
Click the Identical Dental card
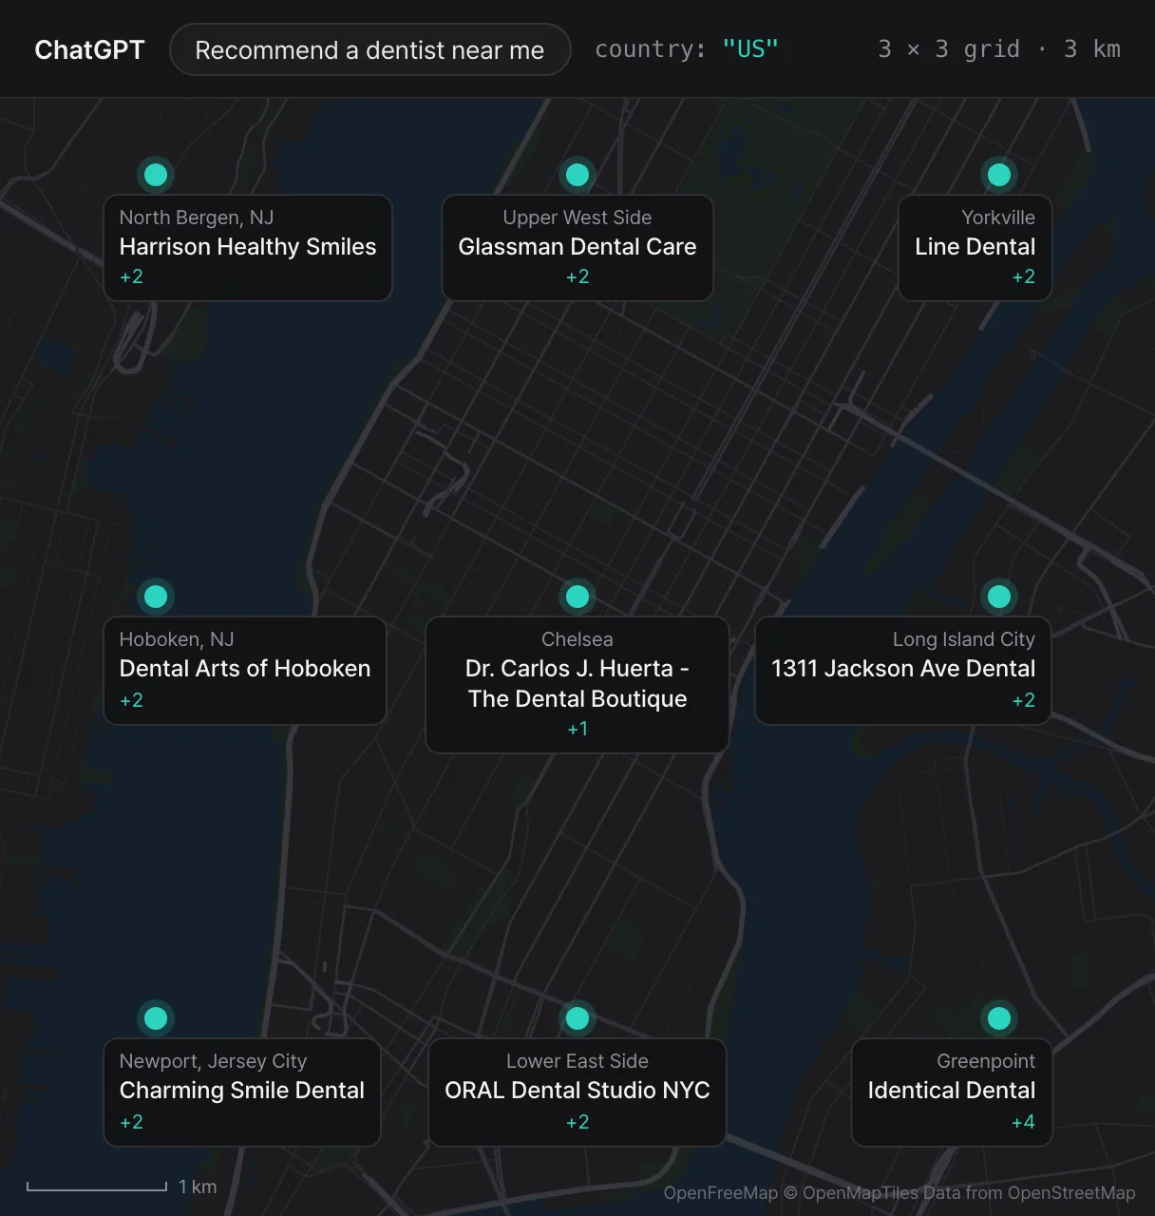pos(952,1092)
